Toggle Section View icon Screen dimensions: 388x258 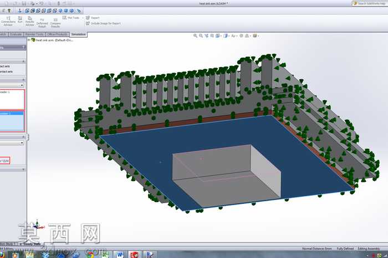point(212,36)
